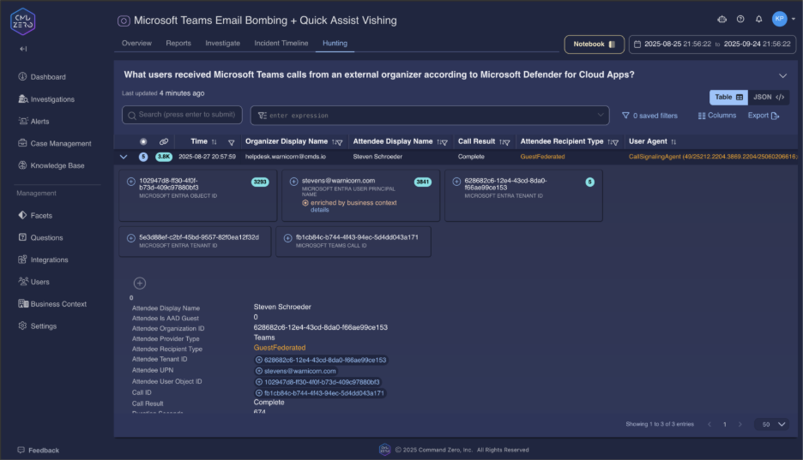The height and width of the screenshot is (460, 803).
Task: Click Call Result sort-filter icon
Action: 504,142
